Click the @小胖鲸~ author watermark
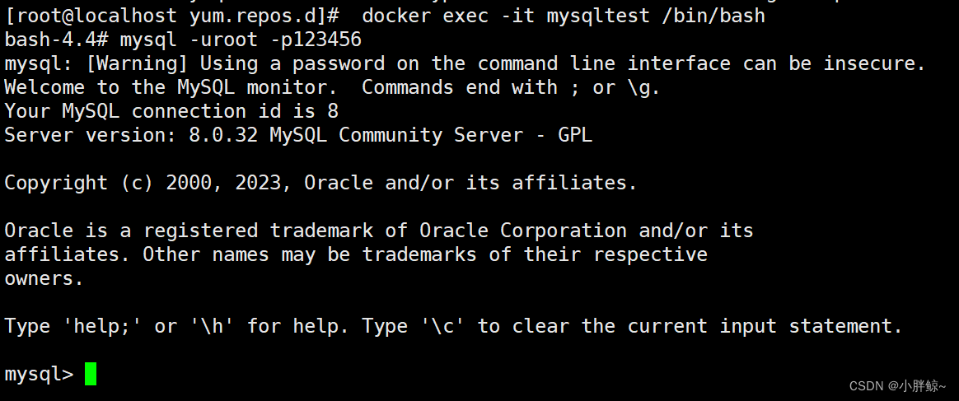 click(x=918, y=385)
